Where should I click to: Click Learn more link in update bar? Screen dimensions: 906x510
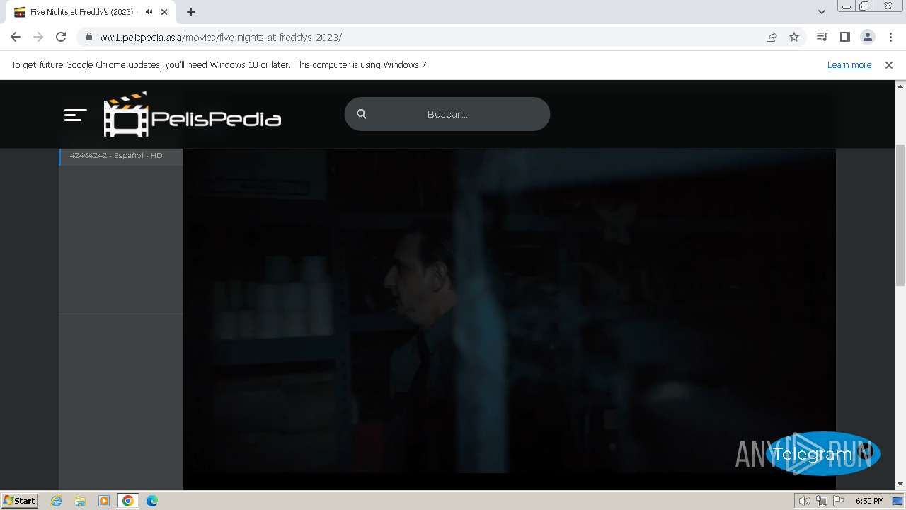pos(849,64)
